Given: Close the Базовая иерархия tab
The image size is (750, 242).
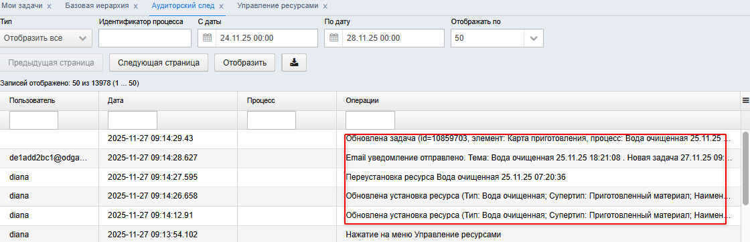Looking at the screenshot, I should (x=135, y=7).
